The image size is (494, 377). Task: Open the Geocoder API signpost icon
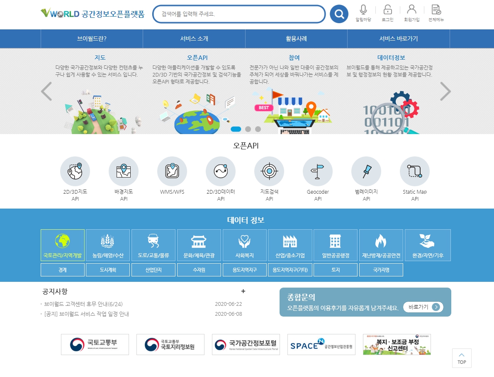coord(318,171)
